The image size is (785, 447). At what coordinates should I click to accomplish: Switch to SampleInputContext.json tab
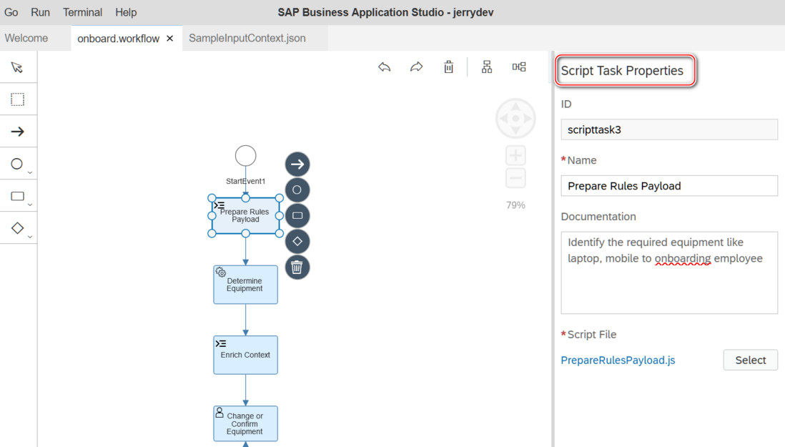pos(247,38)
